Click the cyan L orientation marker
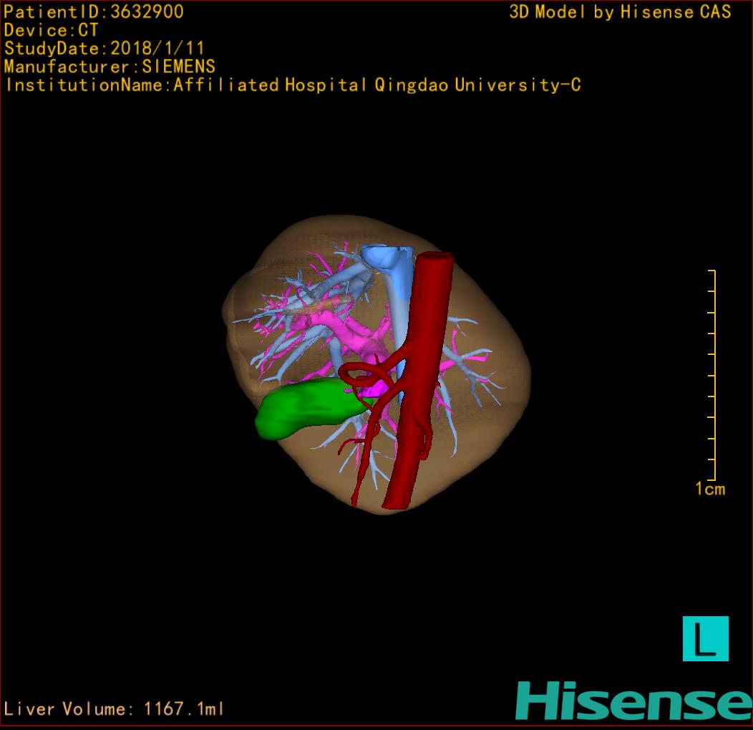The image size is (753, 730). pyautogui.click(x=705, y=638)
